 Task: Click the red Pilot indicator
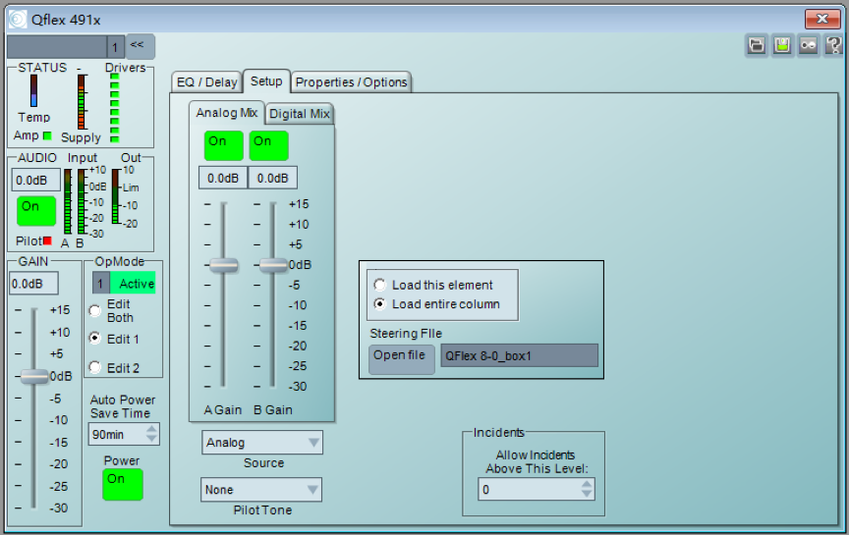tap(47, 241)
